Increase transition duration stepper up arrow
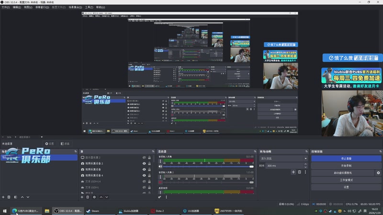This screenshot has height=215, width=383. click(x=305, y=164)
